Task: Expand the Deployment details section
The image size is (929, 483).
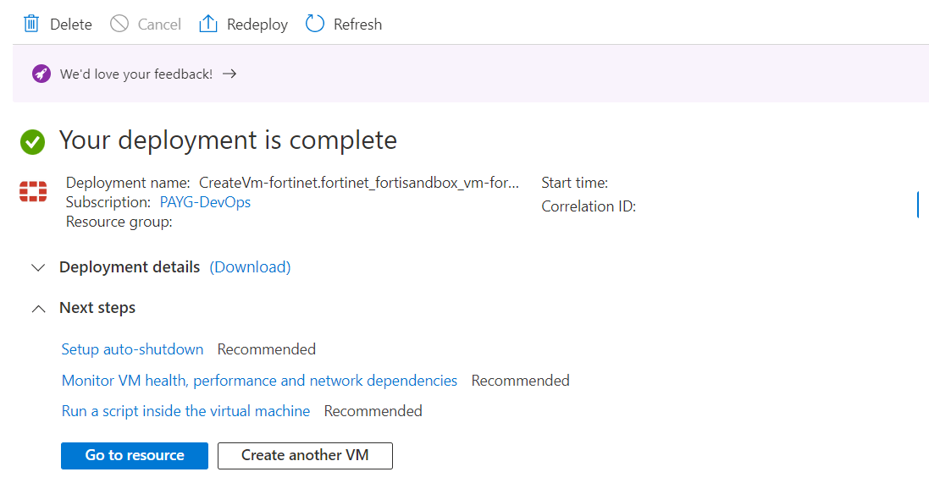Action: (x=37, y=267)
